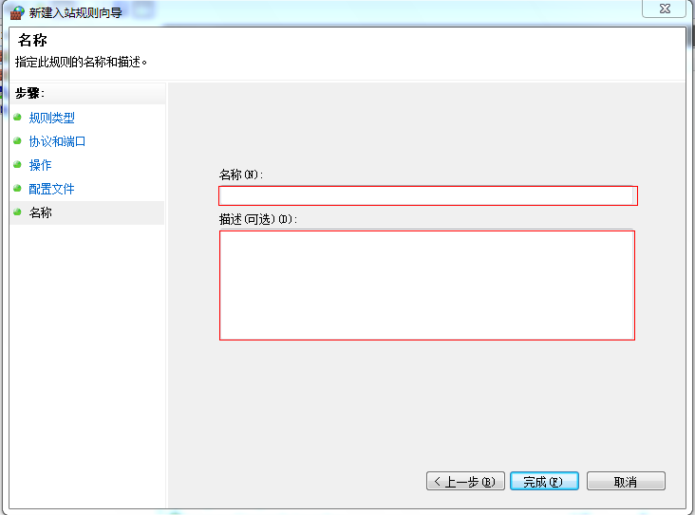The image size is (695, 515).
Task: Click the green bullet beside 操作
Action: (x=17, y=164)
